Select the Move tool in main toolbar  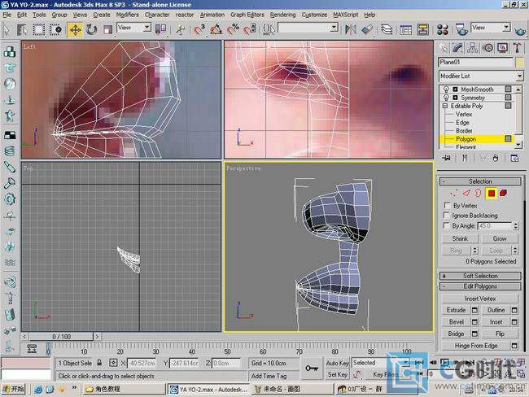(75, 29)
